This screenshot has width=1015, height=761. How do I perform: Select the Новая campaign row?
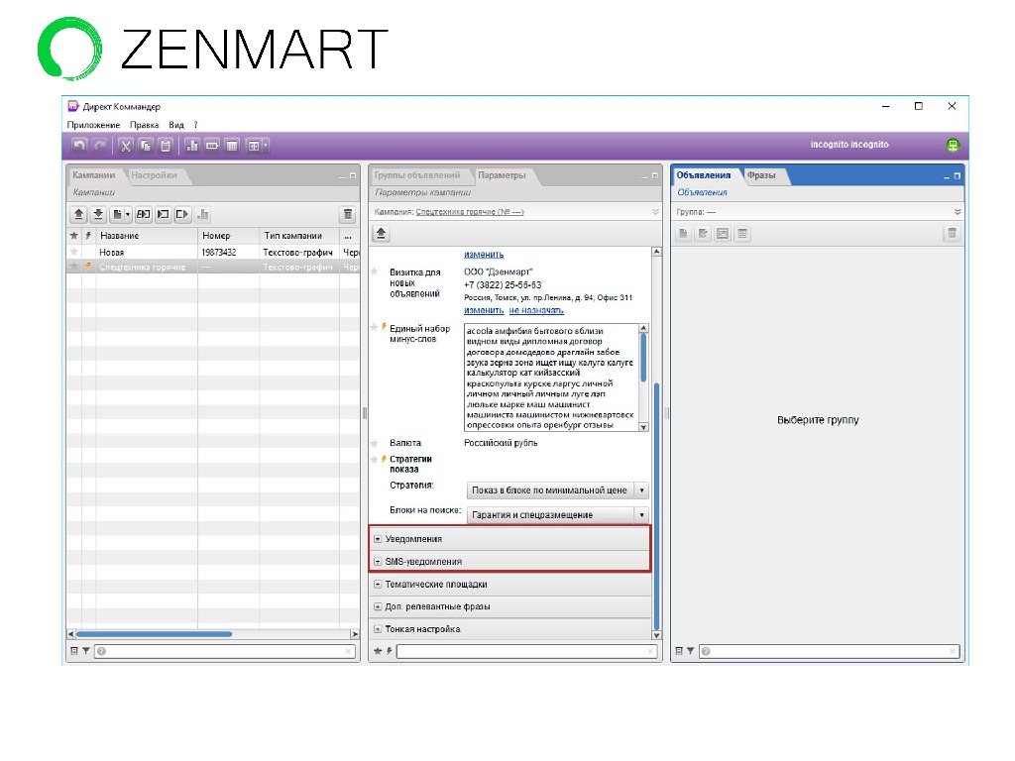click(213, 252)
